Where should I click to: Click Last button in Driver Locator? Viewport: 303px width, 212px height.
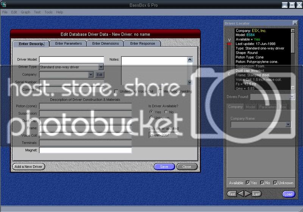[x=257, y=194]
